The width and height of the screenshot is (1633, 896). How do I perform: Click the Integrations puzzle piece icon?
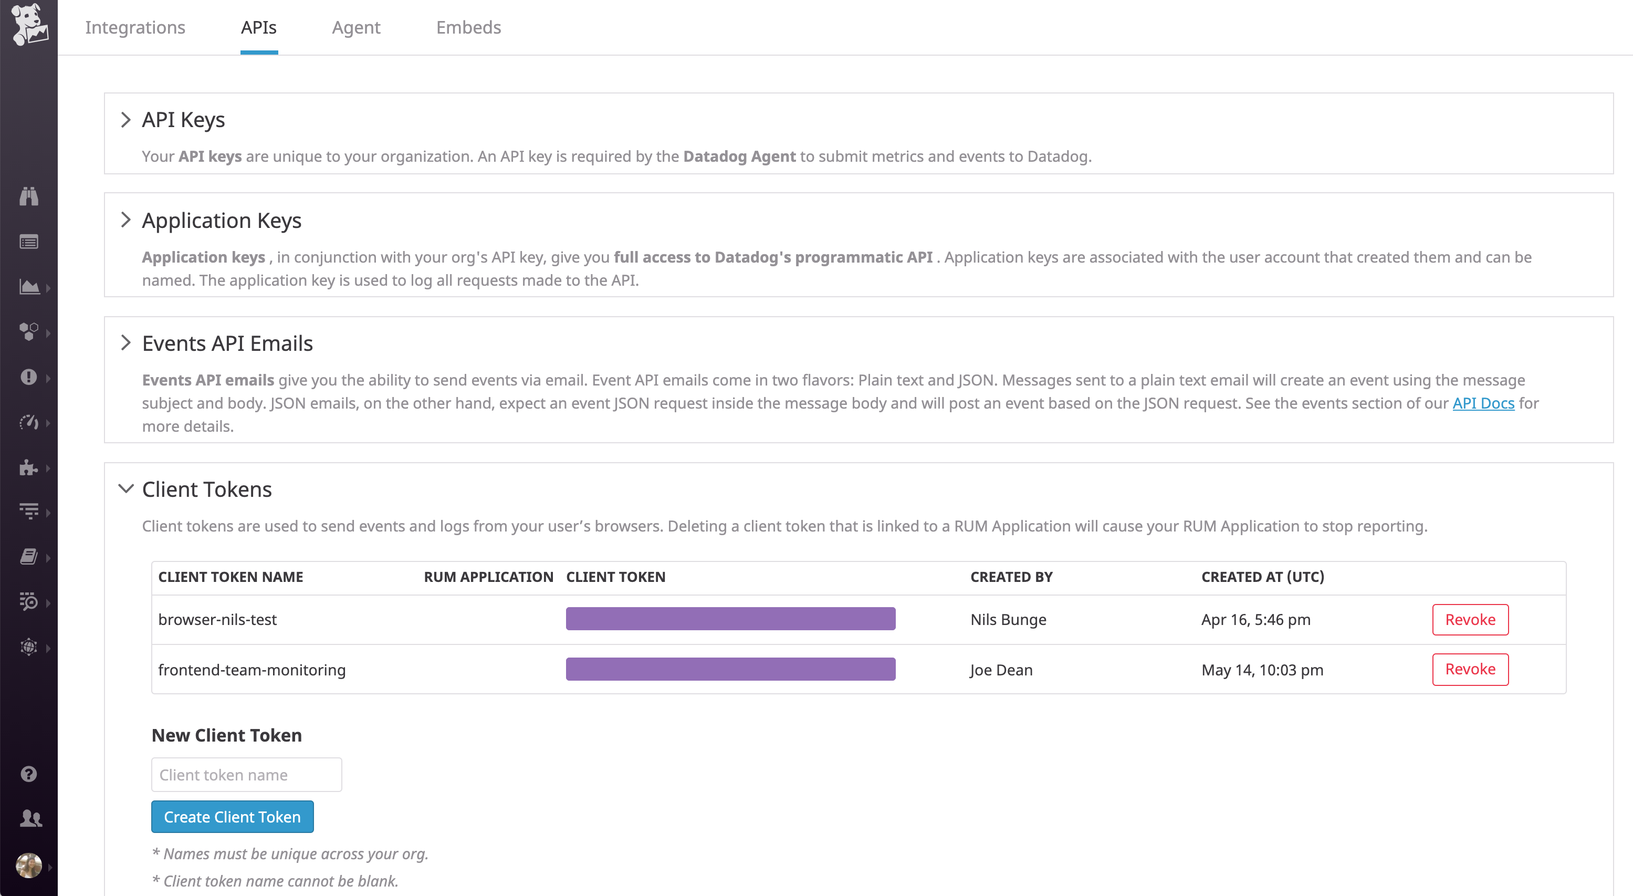click(28, 468)
